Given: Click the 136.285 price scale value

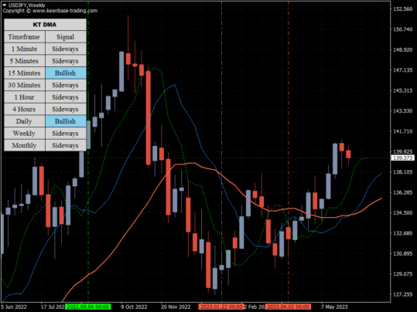Looking at the screenshot, I should (402, 192).
